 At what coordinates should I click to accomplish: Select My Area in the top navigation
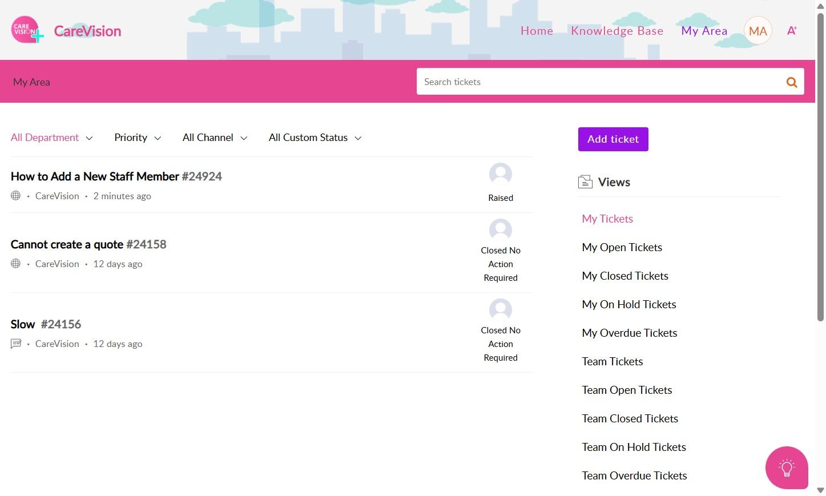tap(704, 31)
